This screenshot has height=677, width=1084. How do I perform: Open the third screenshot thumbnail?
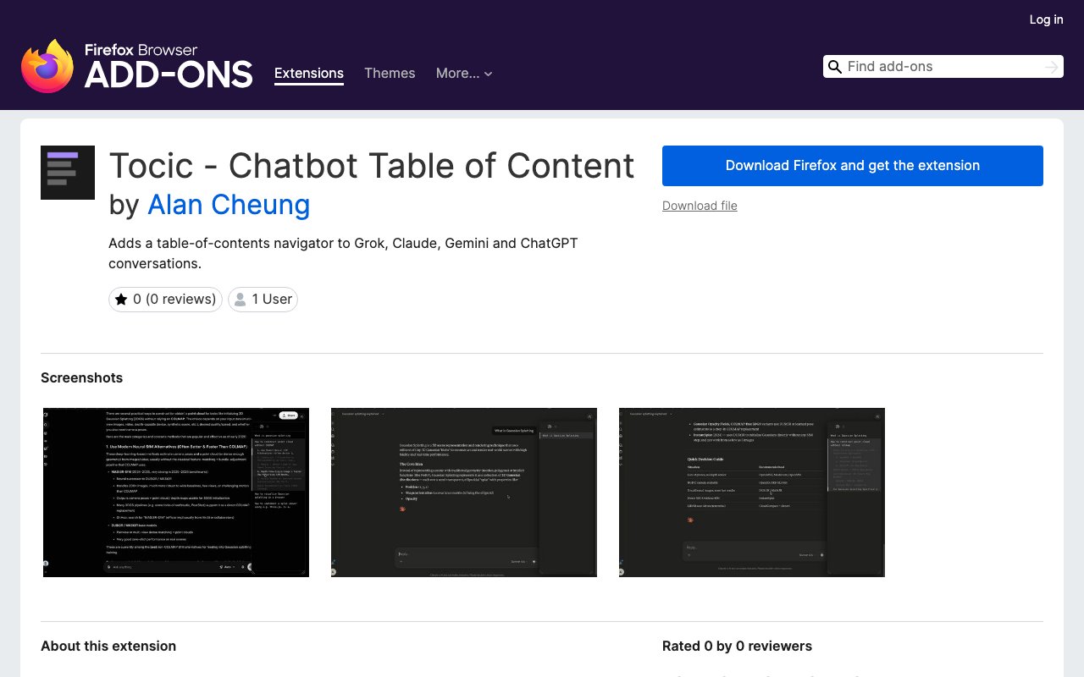pos(752,493)
